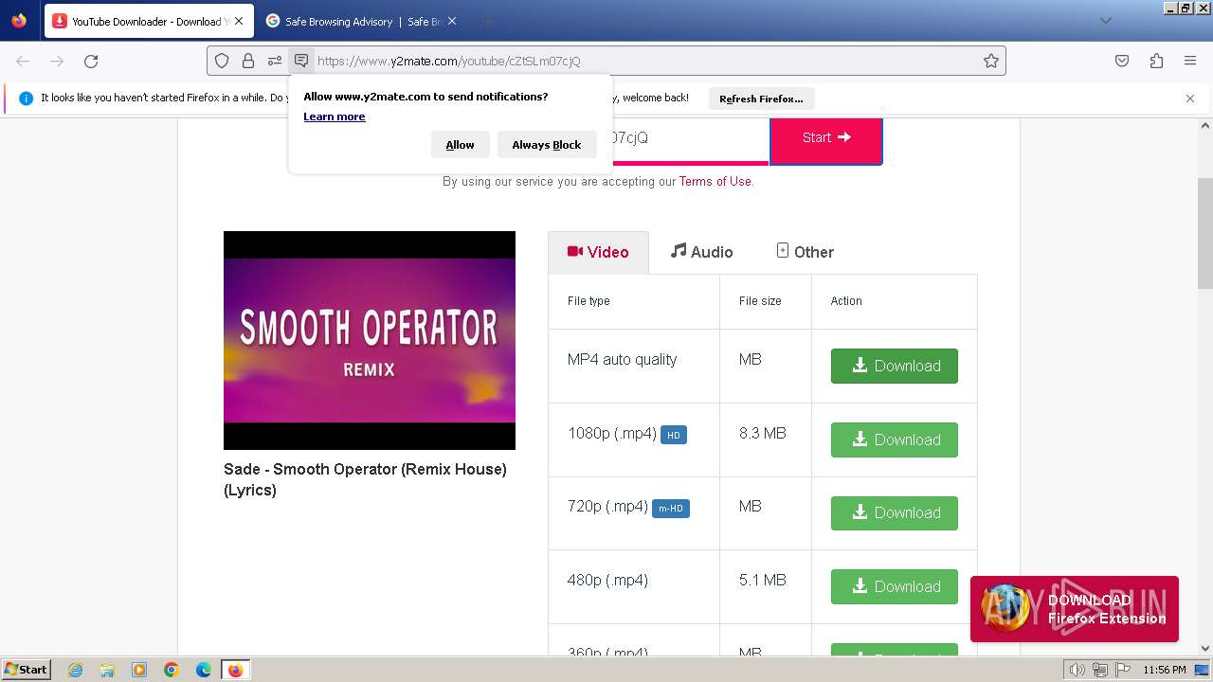Image resolution: width=1213 pixels, height=682 pixels.
Task: Click the MP4 auto quality label
Action: coord(622,360)
